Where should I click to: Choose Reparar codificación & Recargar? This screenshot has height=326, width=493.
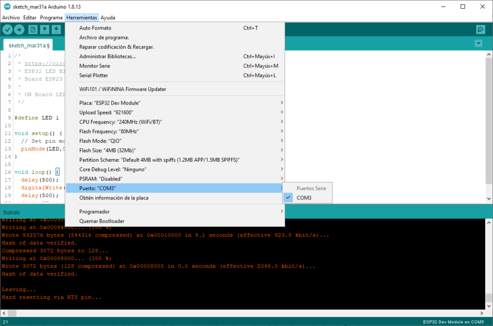[175, 47]
